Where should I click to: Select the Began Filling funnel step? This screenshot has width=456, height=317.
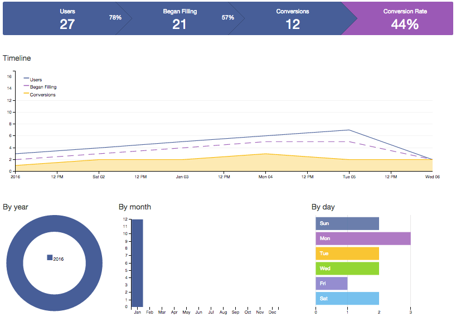click(x=180, y=18)
